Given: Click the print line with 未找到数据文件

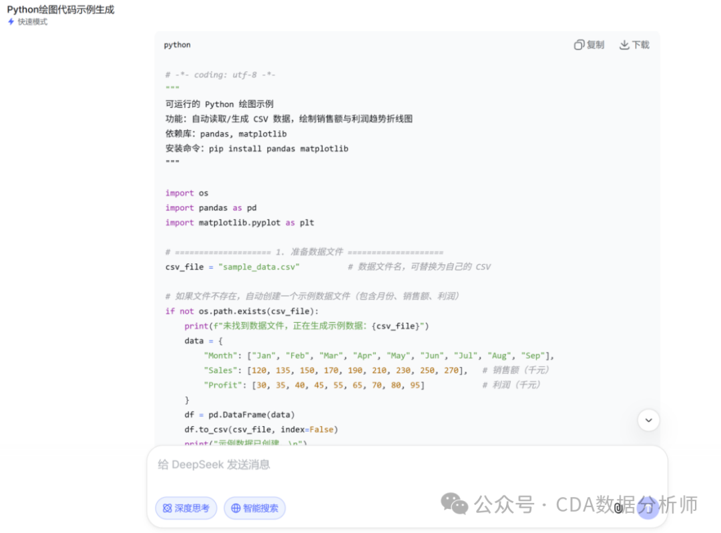Looking at the screenshot, I should [x=306, y=326].
